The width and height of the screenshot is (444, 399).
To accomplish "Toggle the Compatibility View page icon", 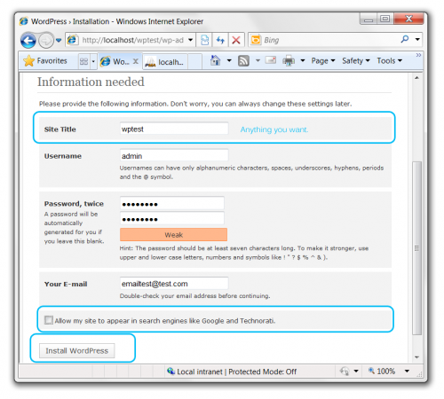I will 204,40.
